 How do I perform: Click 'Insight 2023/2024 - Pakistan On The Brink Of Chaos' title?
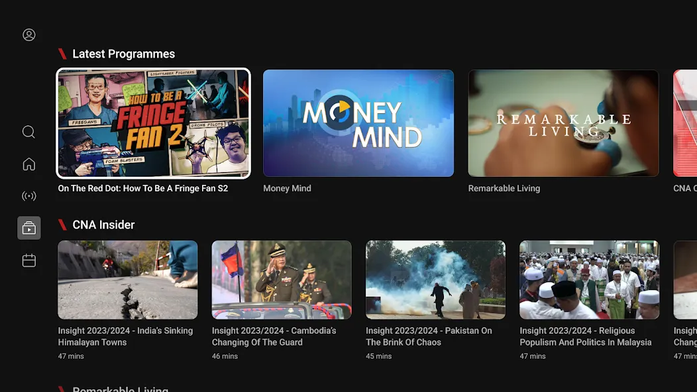429,336
